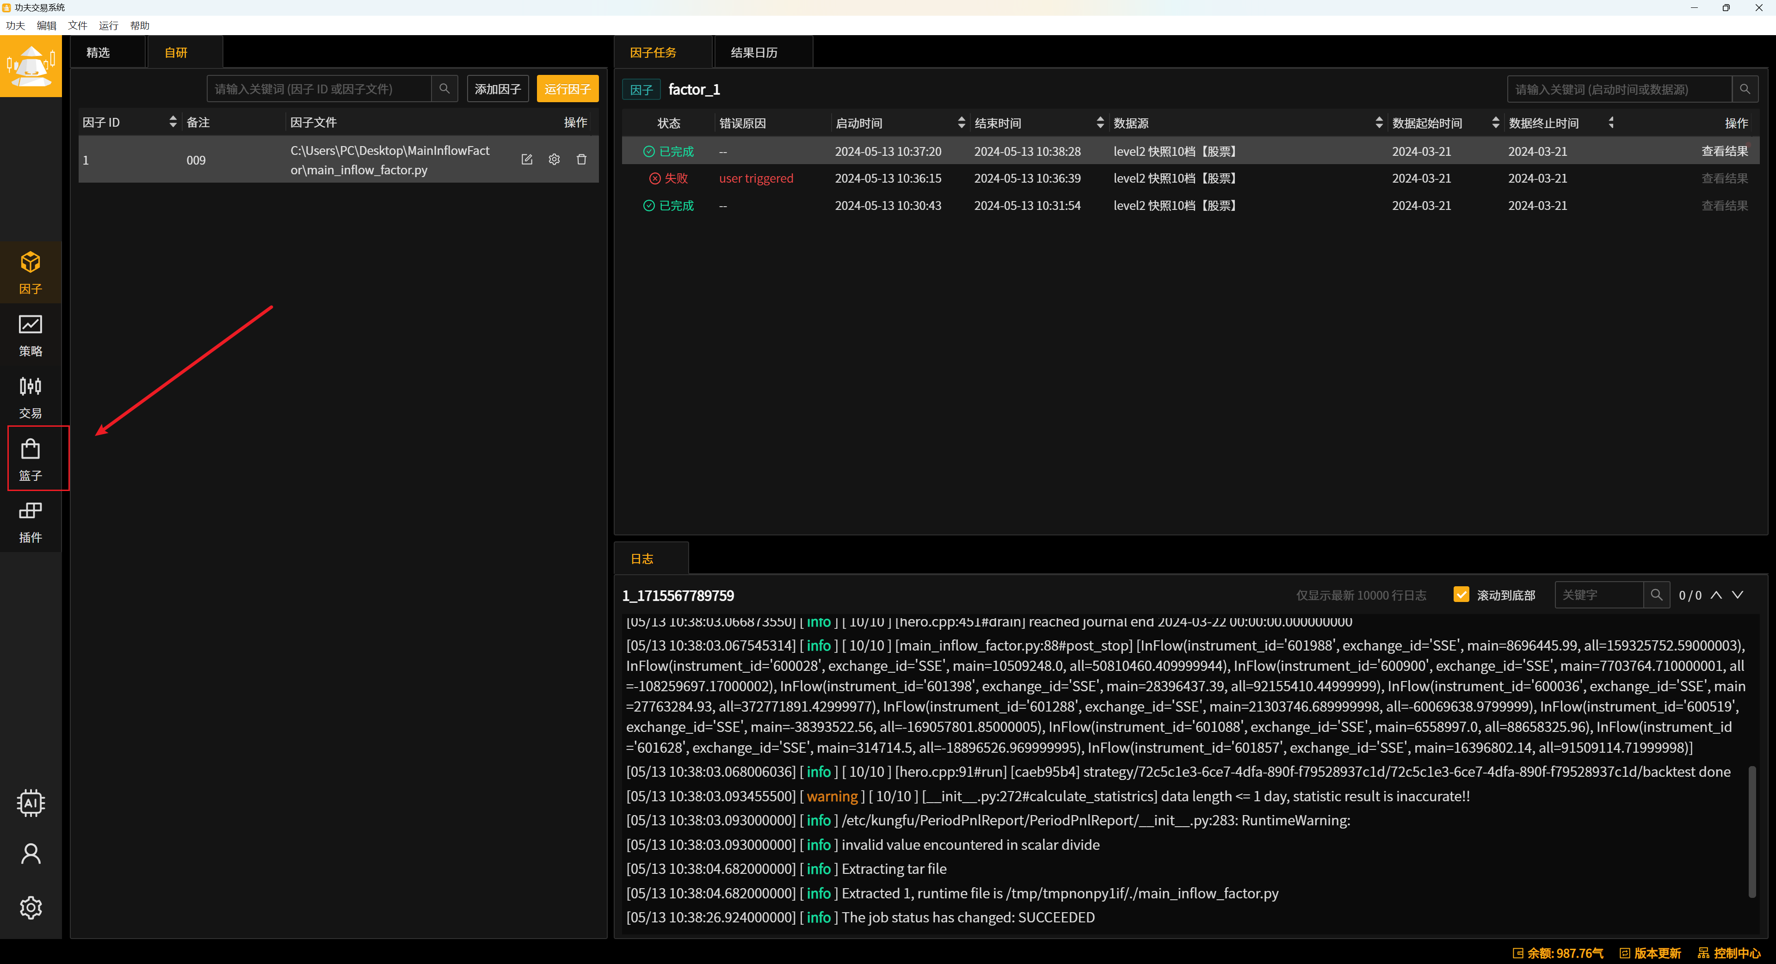This screenshot has width=1776, height=964.
Task: Open the user account sidebar icon
Action: point(31,854)
